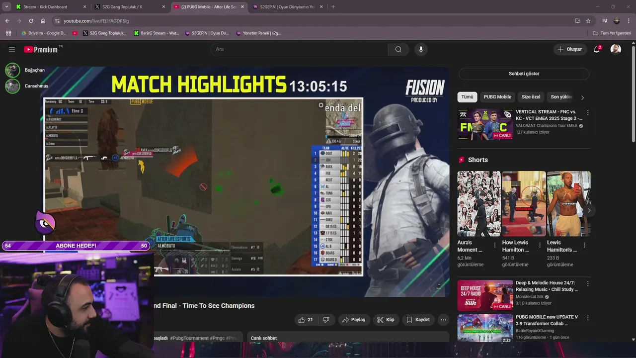Open options for VERTICAL STREAM video
This screenshot has width=636, height=358.
pos(588,113)
